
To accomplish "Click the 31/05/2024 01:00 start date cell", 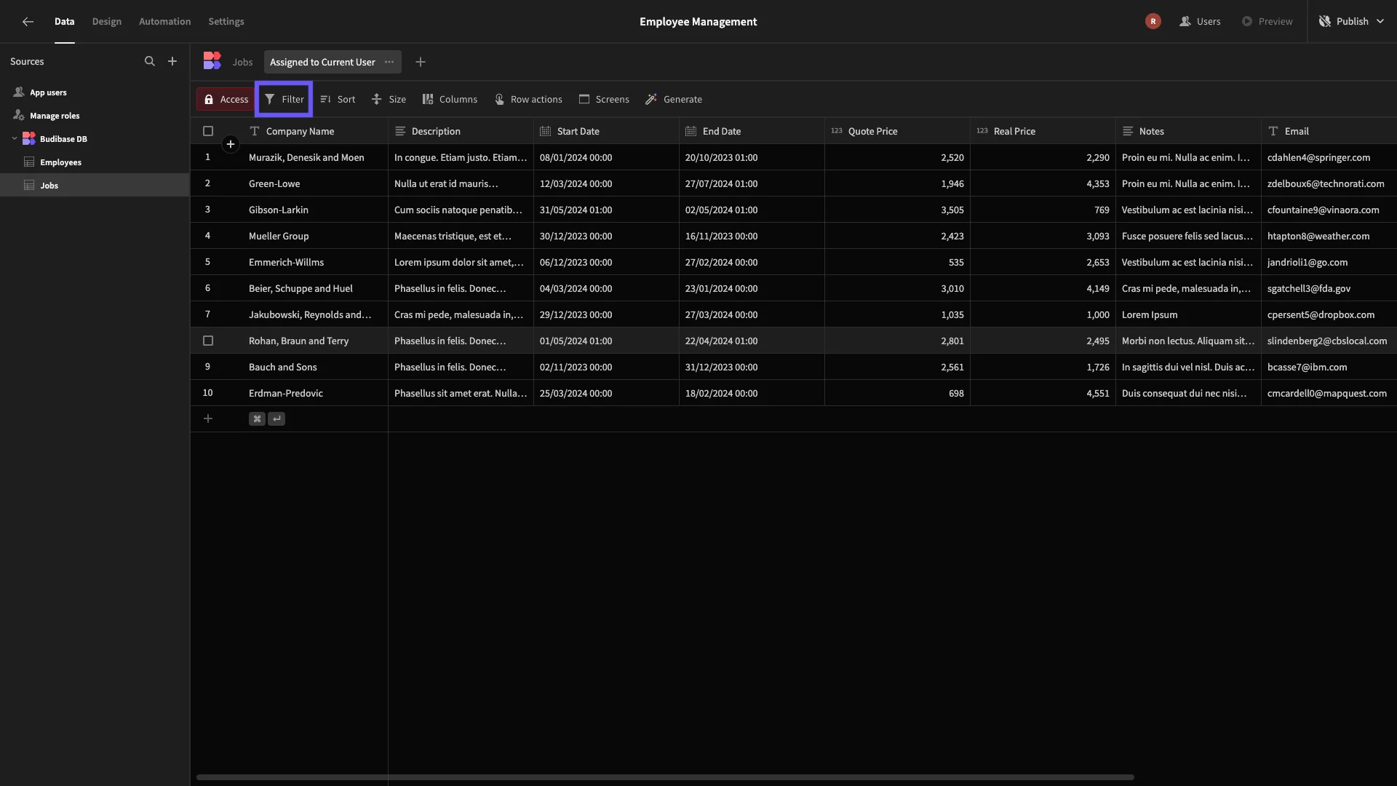I will pos(606,210).
